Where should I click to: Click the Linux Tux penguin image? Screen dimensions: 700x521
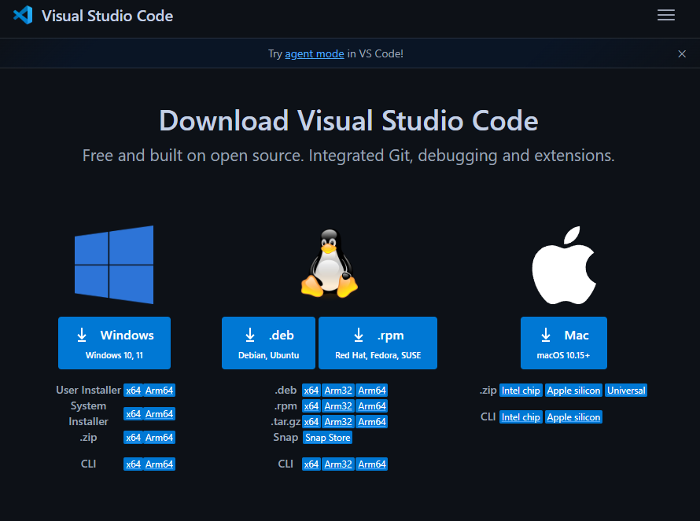pos(330,263)
